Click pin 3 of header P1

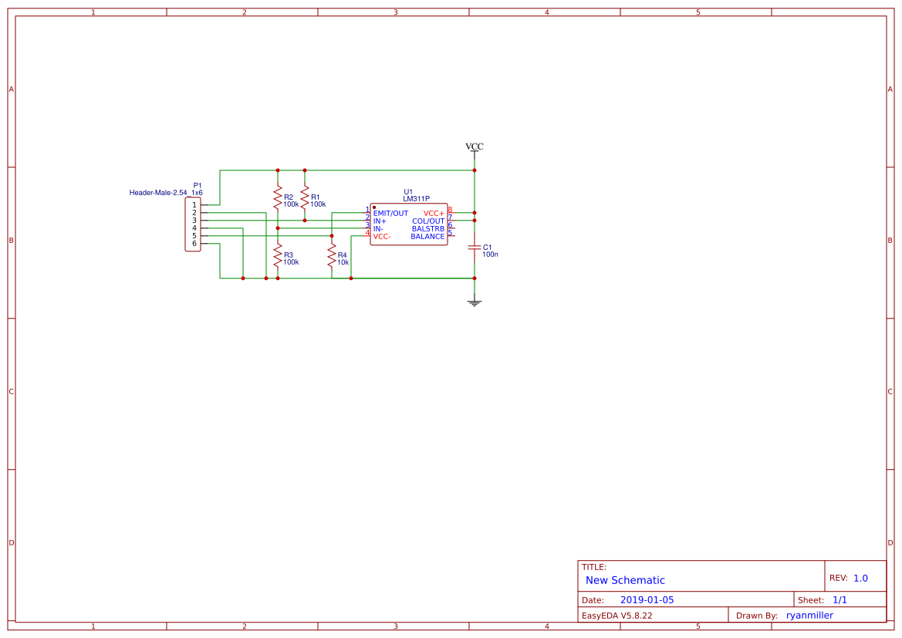(x=194, y=221)
